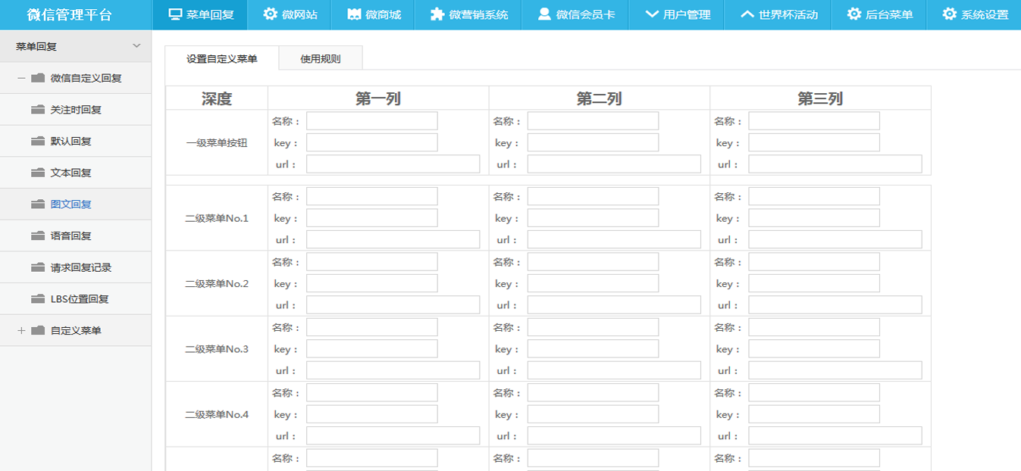The image size is (1021, 471).
Task: Click the gear icon beside 系统设置
Action: [949, 14]
